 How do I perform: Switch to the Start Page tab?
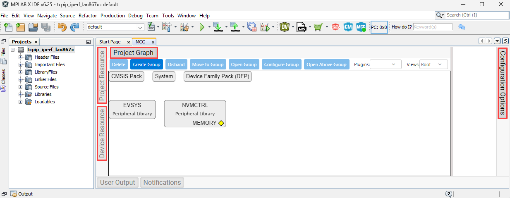110,42
